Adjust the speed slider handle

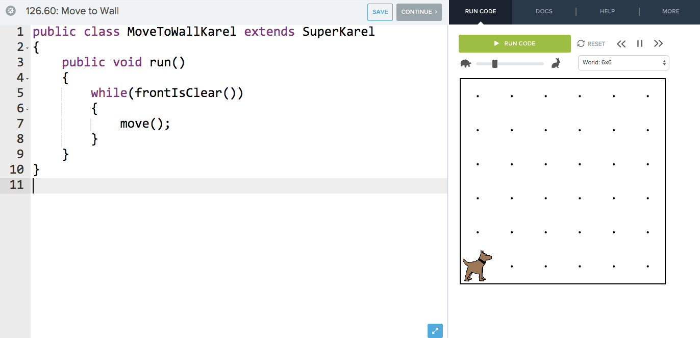494,63
